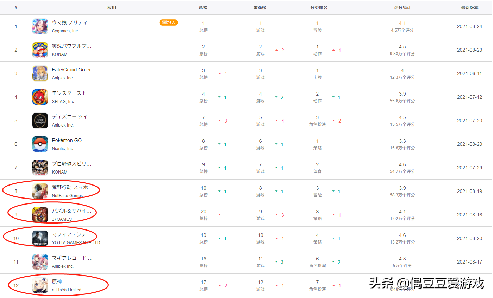Image resolution: width=493 pixels, height=298 pixels.
Task: Open the 荒野行動-スマホ title link
Action: pyautogui.click(x=72, y=187)
